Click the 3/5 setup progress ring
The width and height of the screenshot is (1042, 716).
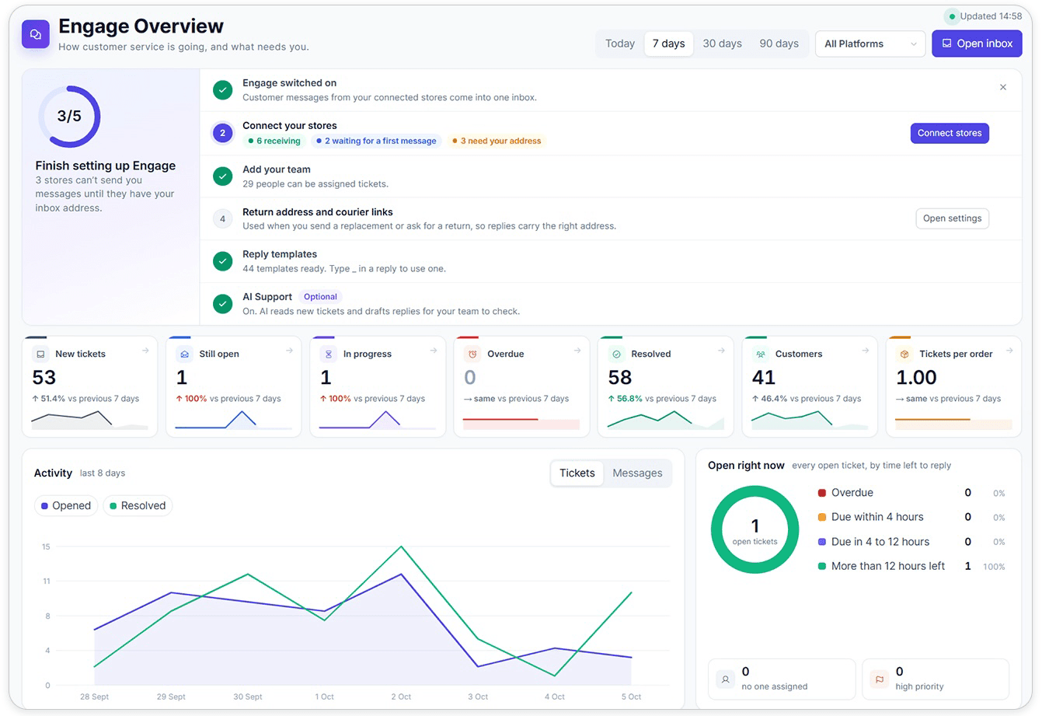[69, 117]
